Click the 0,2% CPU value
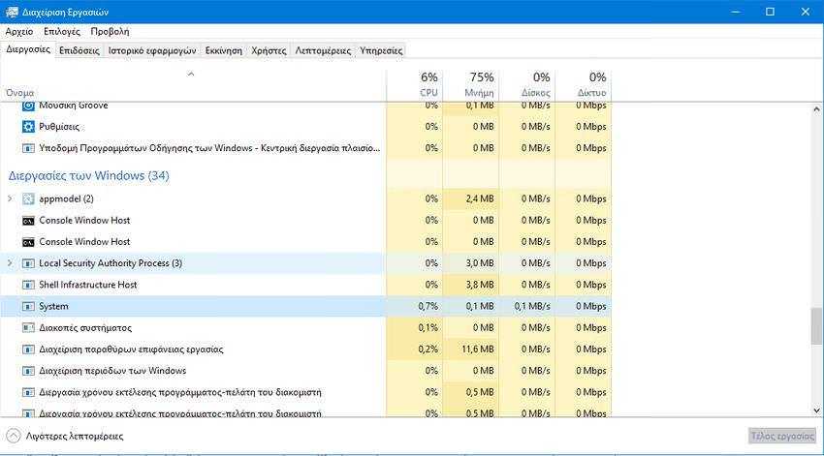 coord(428,350)
